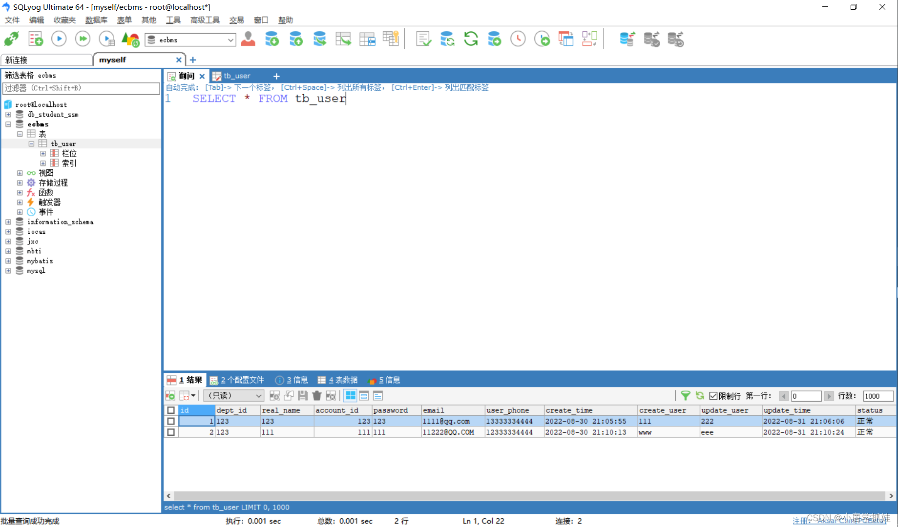Check the row checkbox for id 1
The image size is (898, 527).
(171, 421)
